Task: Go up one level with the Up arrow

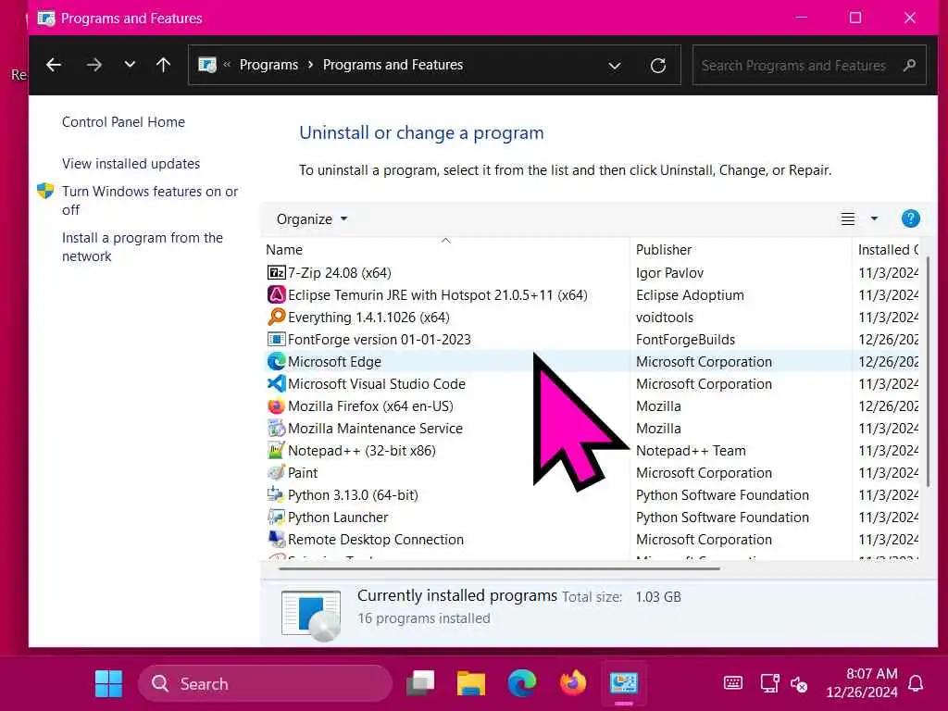Action: click(163, 65)
